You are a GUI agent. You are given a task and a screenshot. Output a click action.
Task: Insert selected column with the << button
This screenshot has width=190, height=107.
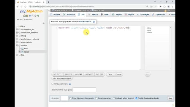[148, 74]
